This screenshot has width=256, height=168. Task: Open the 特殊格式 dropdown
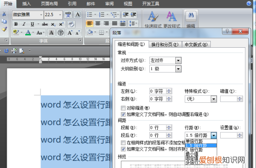click(x=214, y=99)
